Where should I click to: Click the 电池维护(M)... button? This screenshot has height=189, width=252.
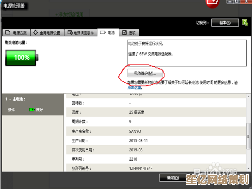click(x=145, y=73)
